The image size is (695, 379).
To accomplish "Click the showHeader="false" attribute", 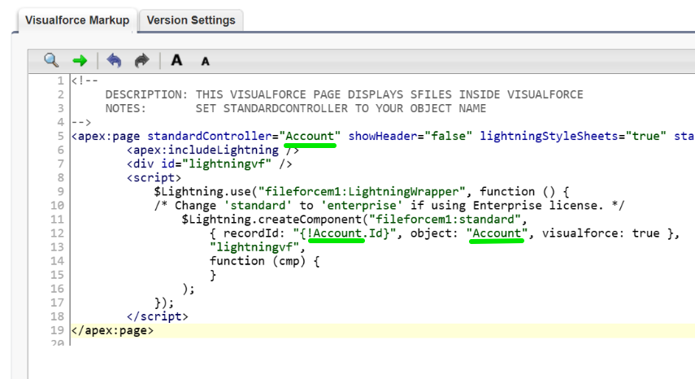I will 410,136.
